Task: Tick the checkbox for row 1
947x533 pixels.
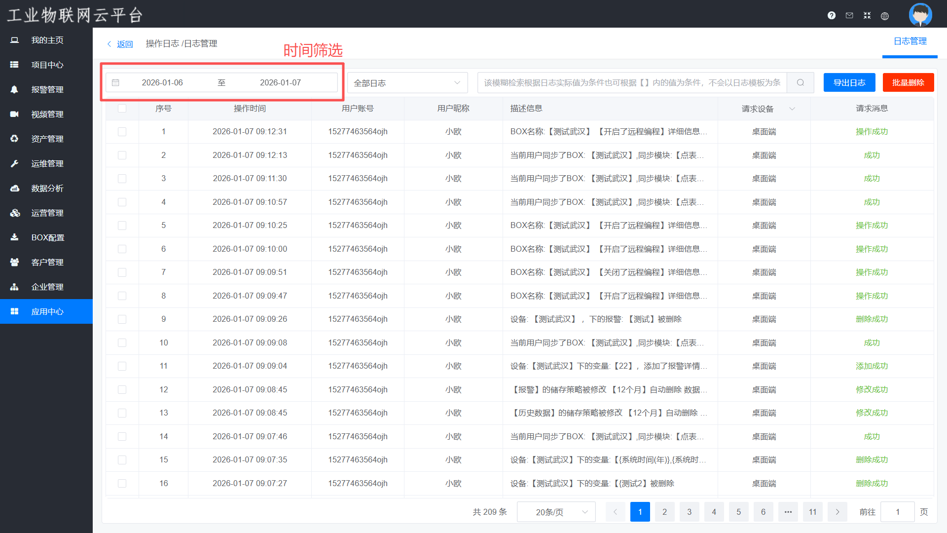Action: coord(122,132)
